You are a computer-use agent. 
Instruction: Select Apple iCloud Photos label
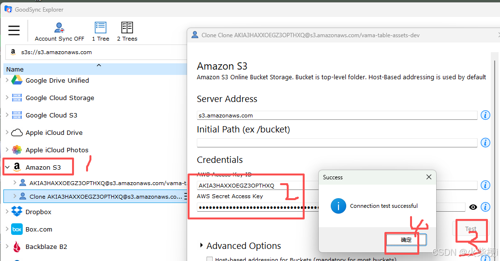tap(57, 150)
